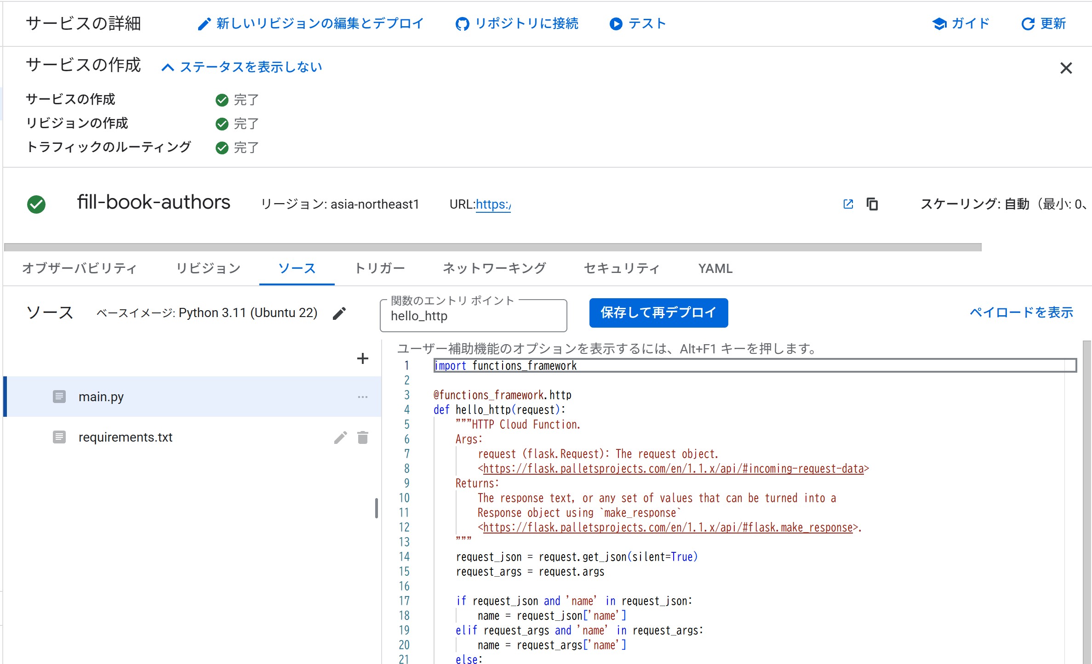
Task: Click the function entry point field
Action: (x=473, y=316)
